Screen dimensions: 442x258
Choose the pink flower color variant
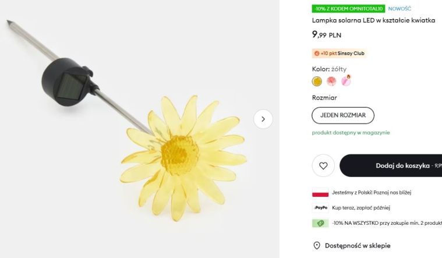[331, 81]
